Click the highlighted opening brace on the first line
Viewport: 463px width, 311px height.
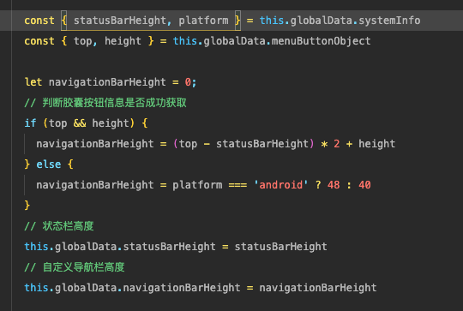[x=64, y=21]
